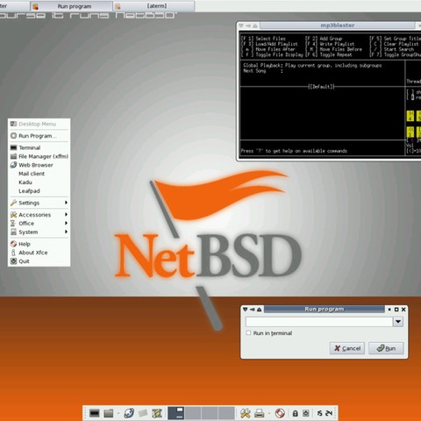Image resolution: width=421 pixels, height=421 pixels.
Task: Select File Manager (xffm) in desktop menu
Action: pos(39,156)
